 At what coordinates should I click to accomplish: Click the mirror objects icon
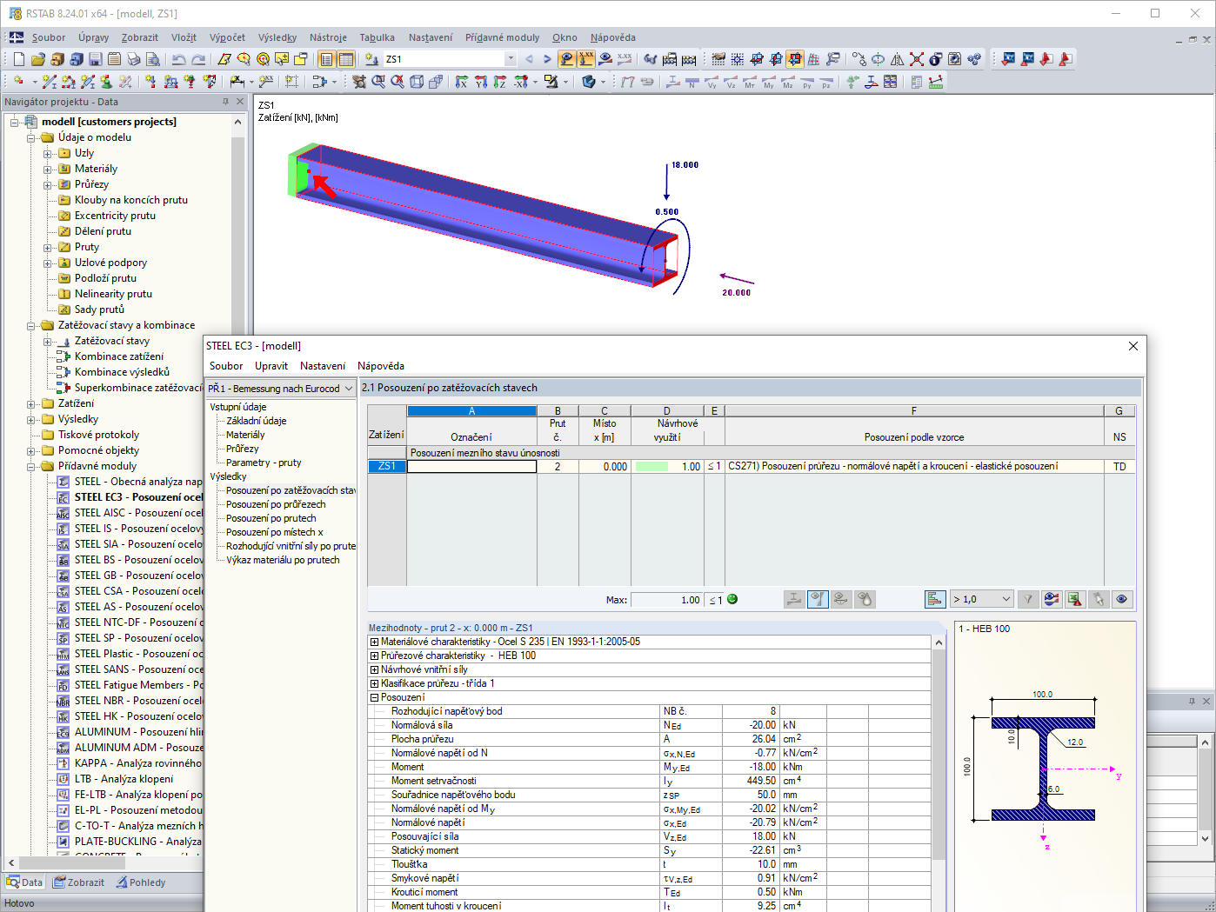pos(898,59)
